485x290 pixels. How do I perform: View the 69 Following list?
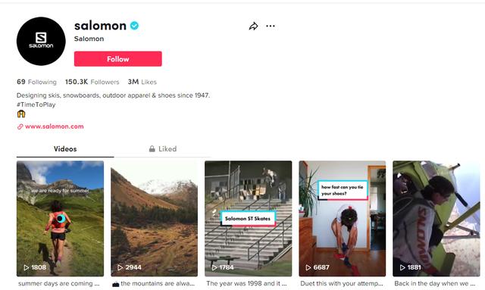click(36, 82)
